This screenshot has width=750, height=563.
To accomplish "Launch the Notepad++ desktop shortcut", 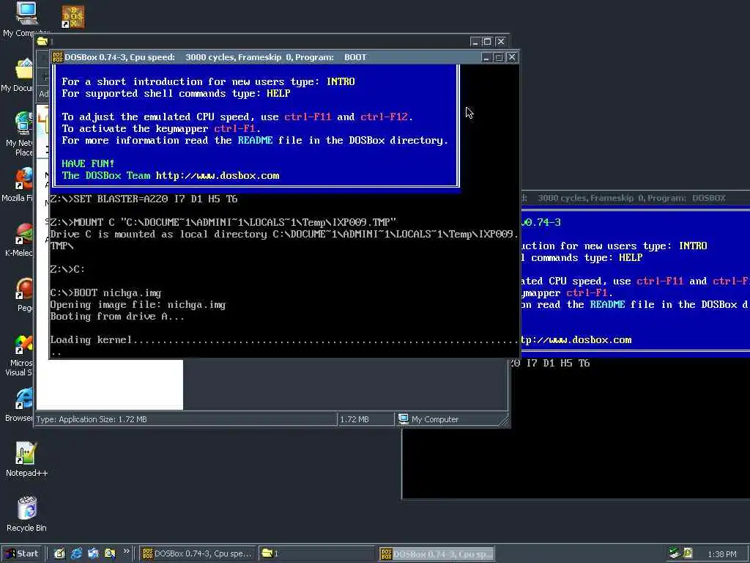I will [26, 453].
